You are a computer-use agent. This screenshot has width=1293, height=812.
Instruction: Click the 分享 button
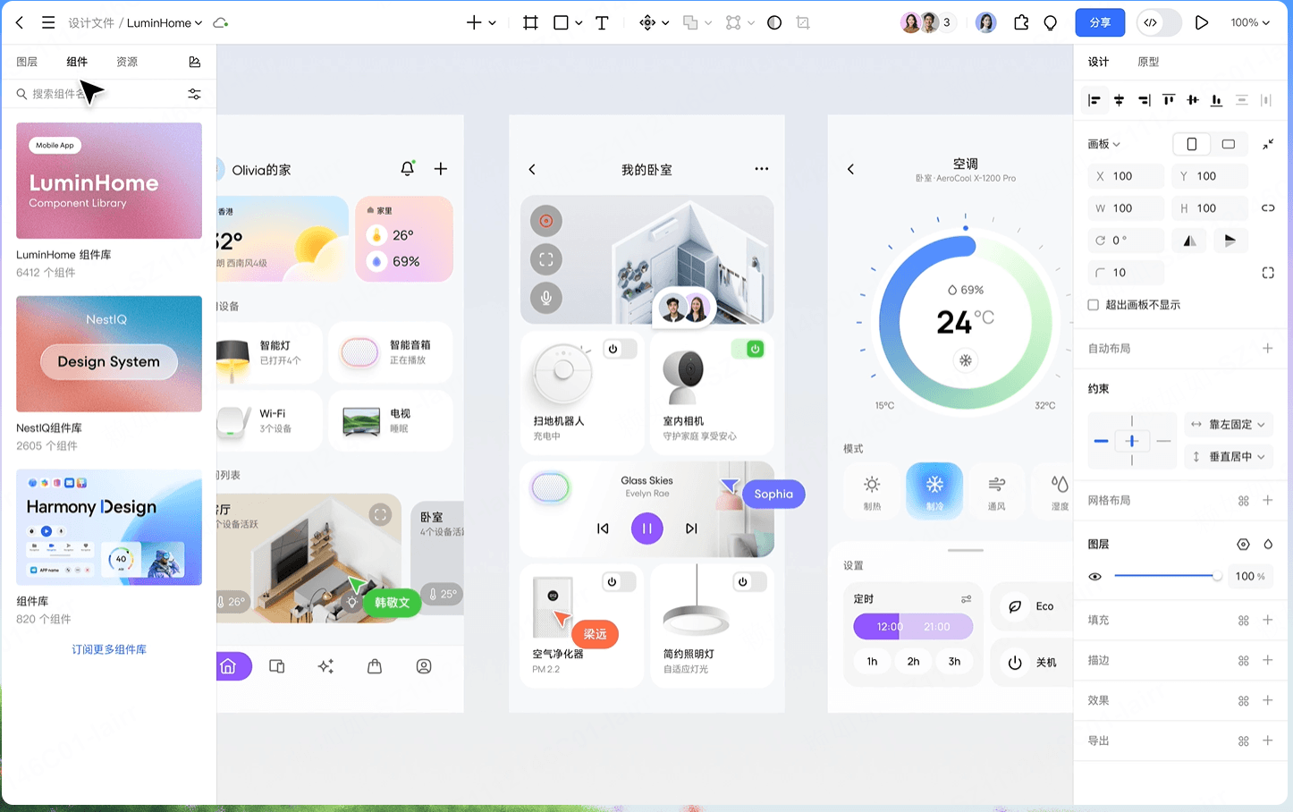click(x=1100, y=22)
